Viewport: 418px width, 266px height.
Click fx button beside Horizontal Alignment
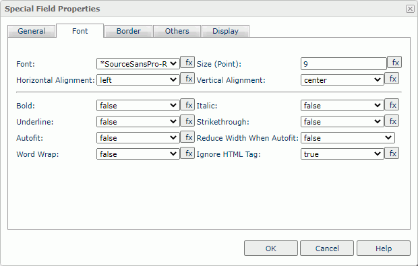click(x=187, y=79)
